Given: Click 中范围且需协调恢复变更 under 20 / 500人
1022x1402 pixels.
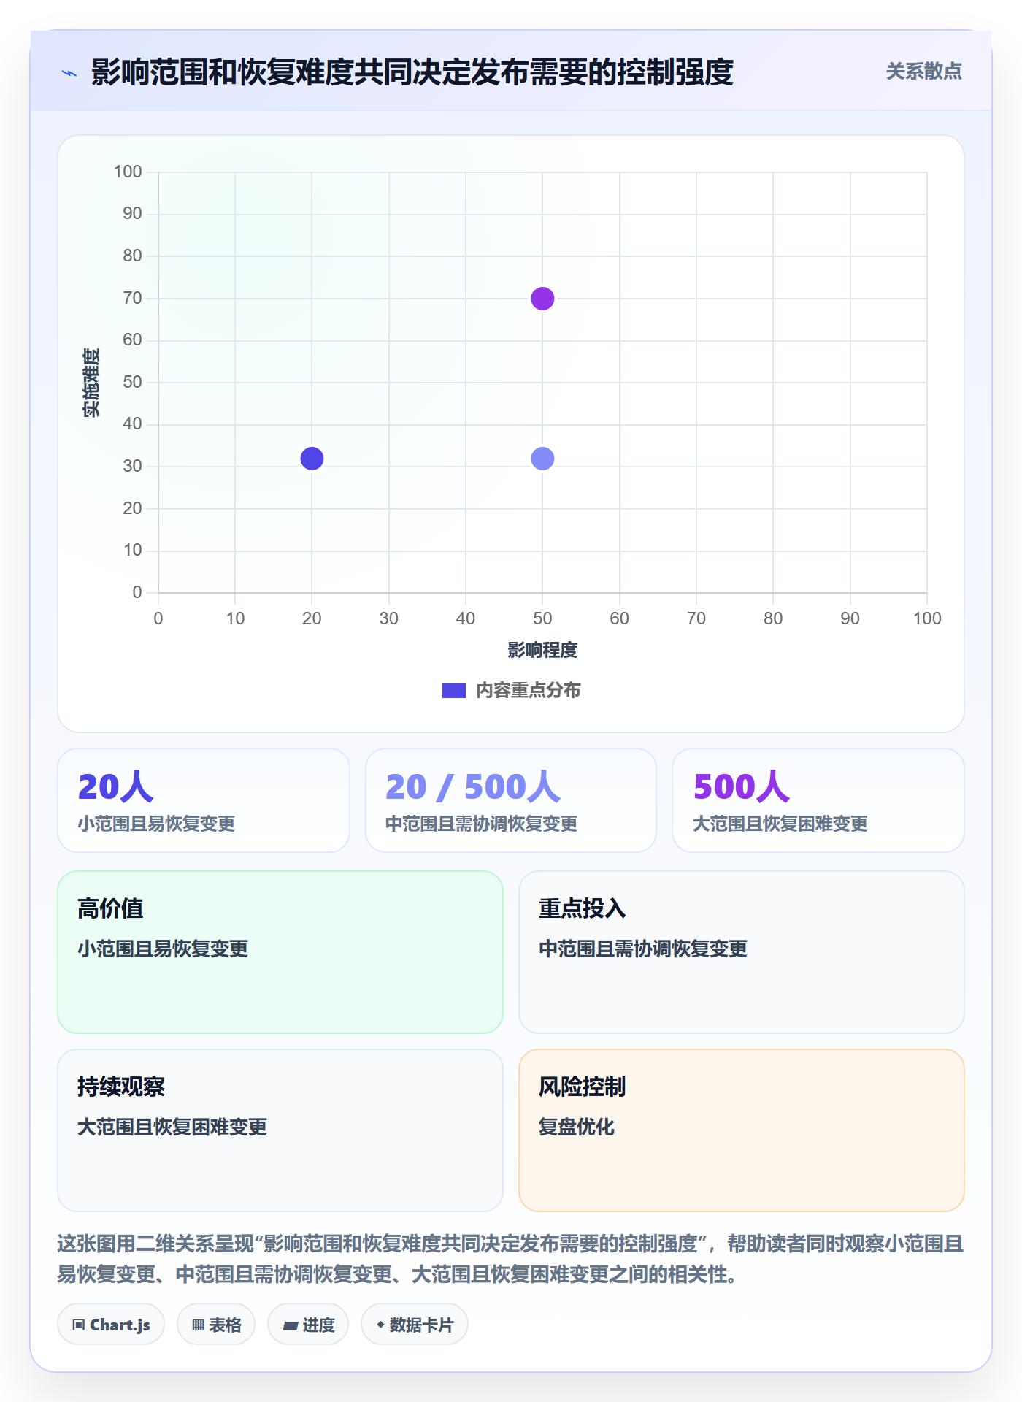Looking at the screenshot, I should point(482,824).
